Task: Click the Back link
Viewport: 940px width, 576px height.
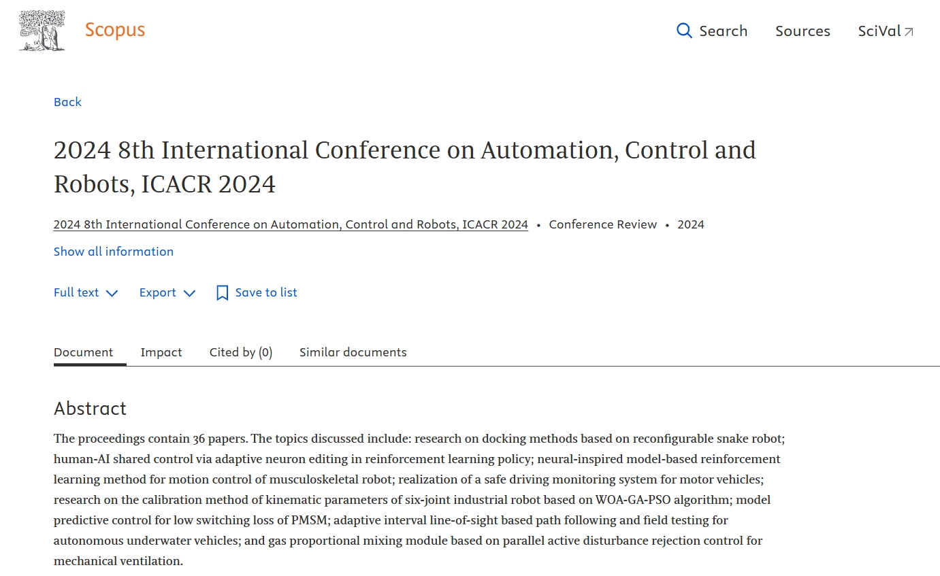Action: tap(67, 102)
